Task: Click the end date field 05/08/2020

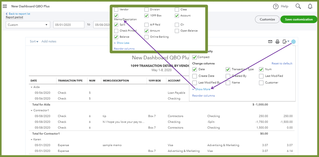Action: [x=102, y=25]
